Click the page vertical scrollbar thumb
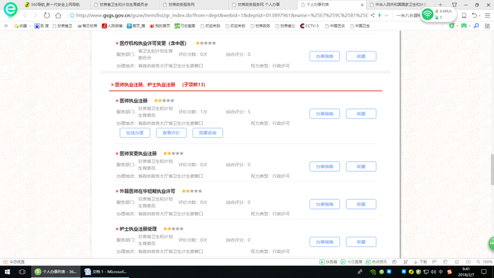 coord(492,169)
